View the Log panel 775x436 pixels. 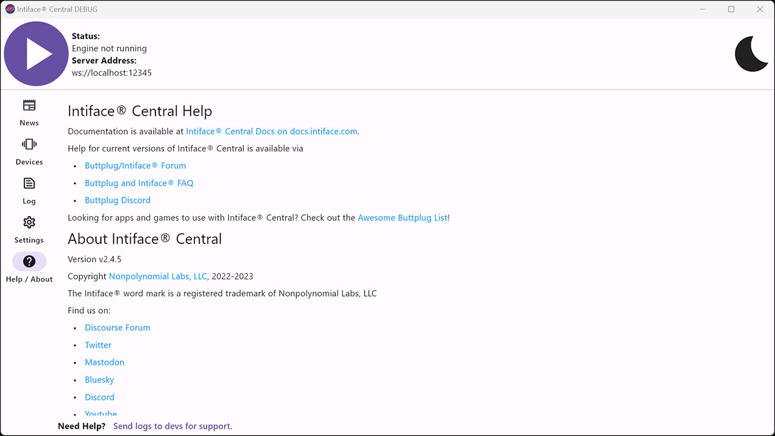pos(28,191)
